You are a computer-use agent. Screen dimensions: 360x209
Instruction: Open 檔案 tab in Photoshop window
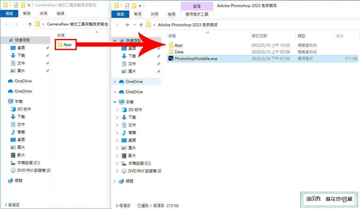pyautogui.click(x=120, y=14)
